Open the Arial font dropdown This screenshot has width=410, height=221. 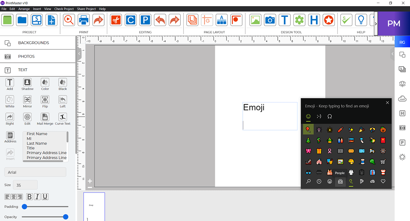[x=35, y=172]
